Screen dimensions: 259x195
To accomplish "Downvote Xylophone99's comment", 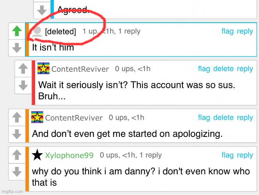I will (x=17, y=172).
